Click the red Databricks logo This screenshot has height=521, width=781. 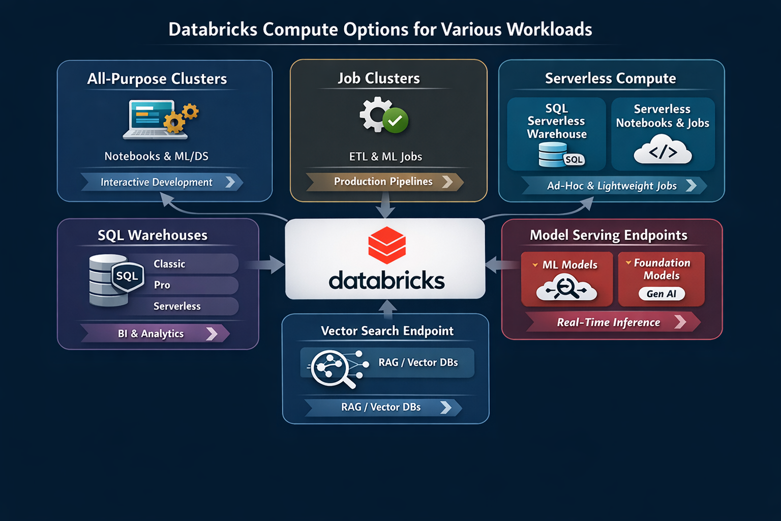(387, 245)
